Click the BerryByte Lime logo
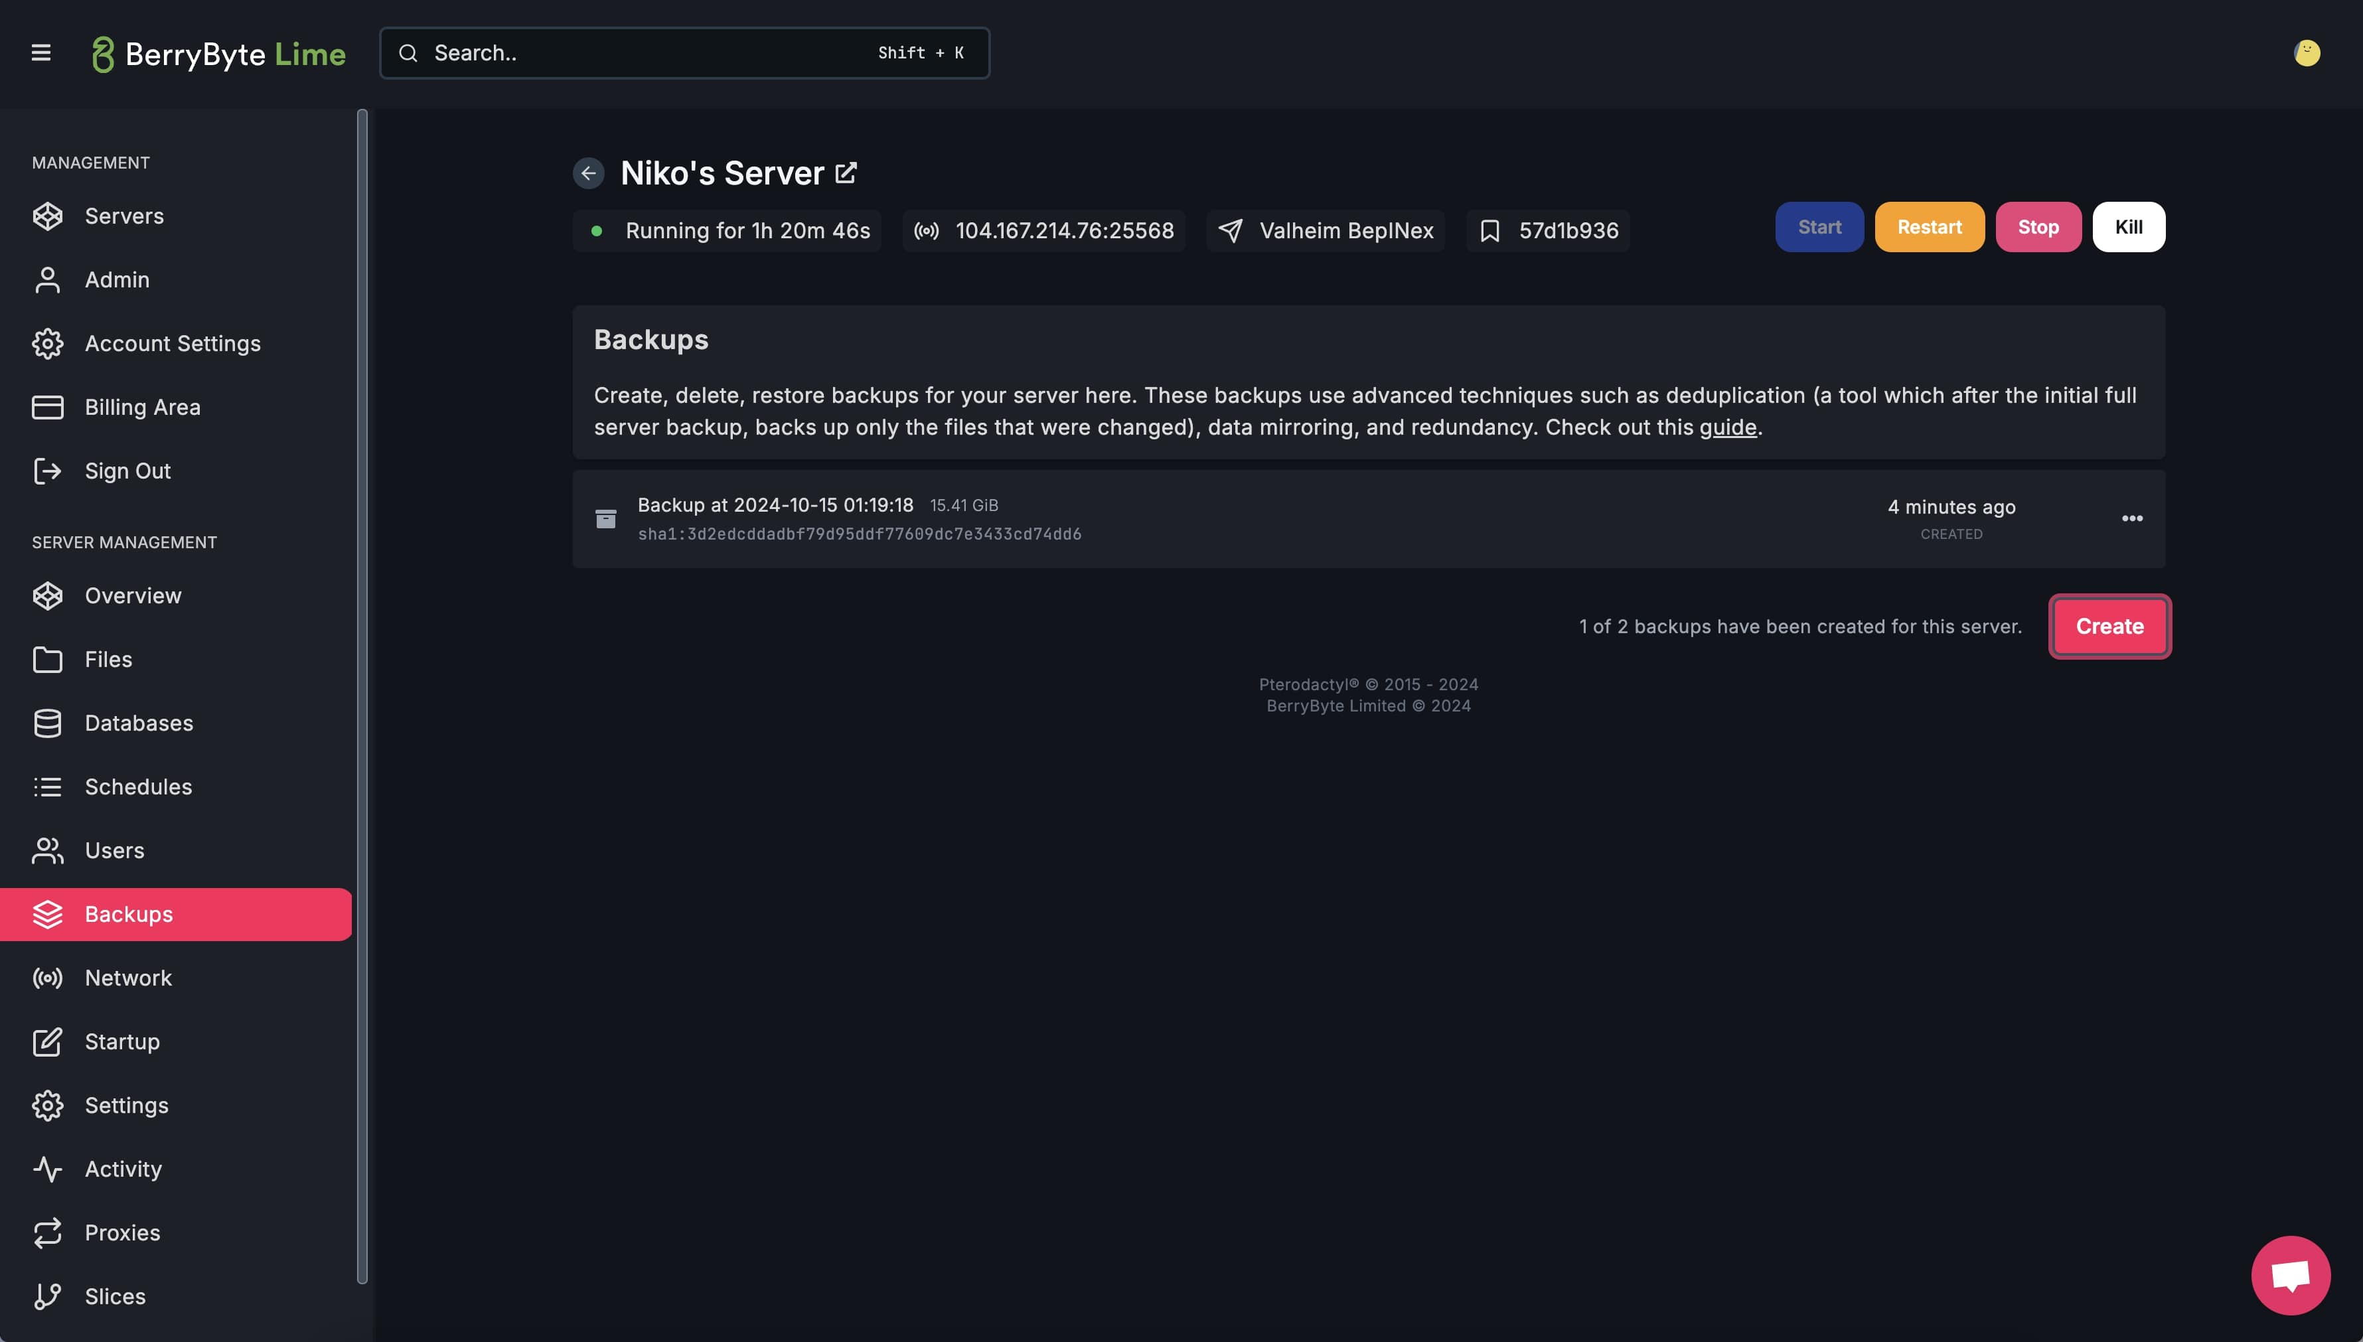Viewport: 2363px width, 1342px height. click(218, 54)
